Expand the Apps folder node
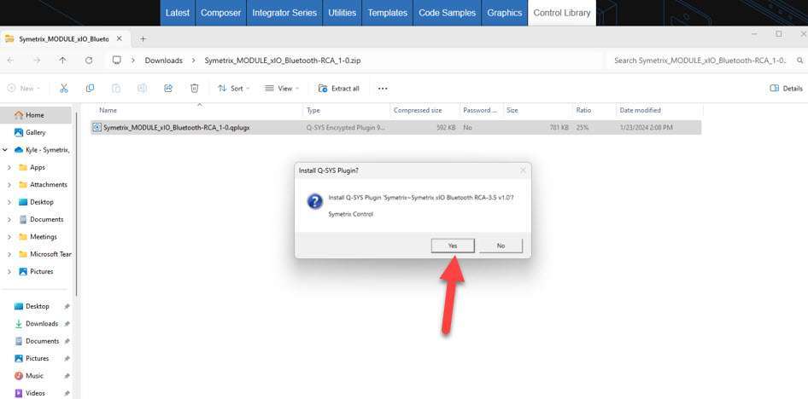 pos(9,168)
